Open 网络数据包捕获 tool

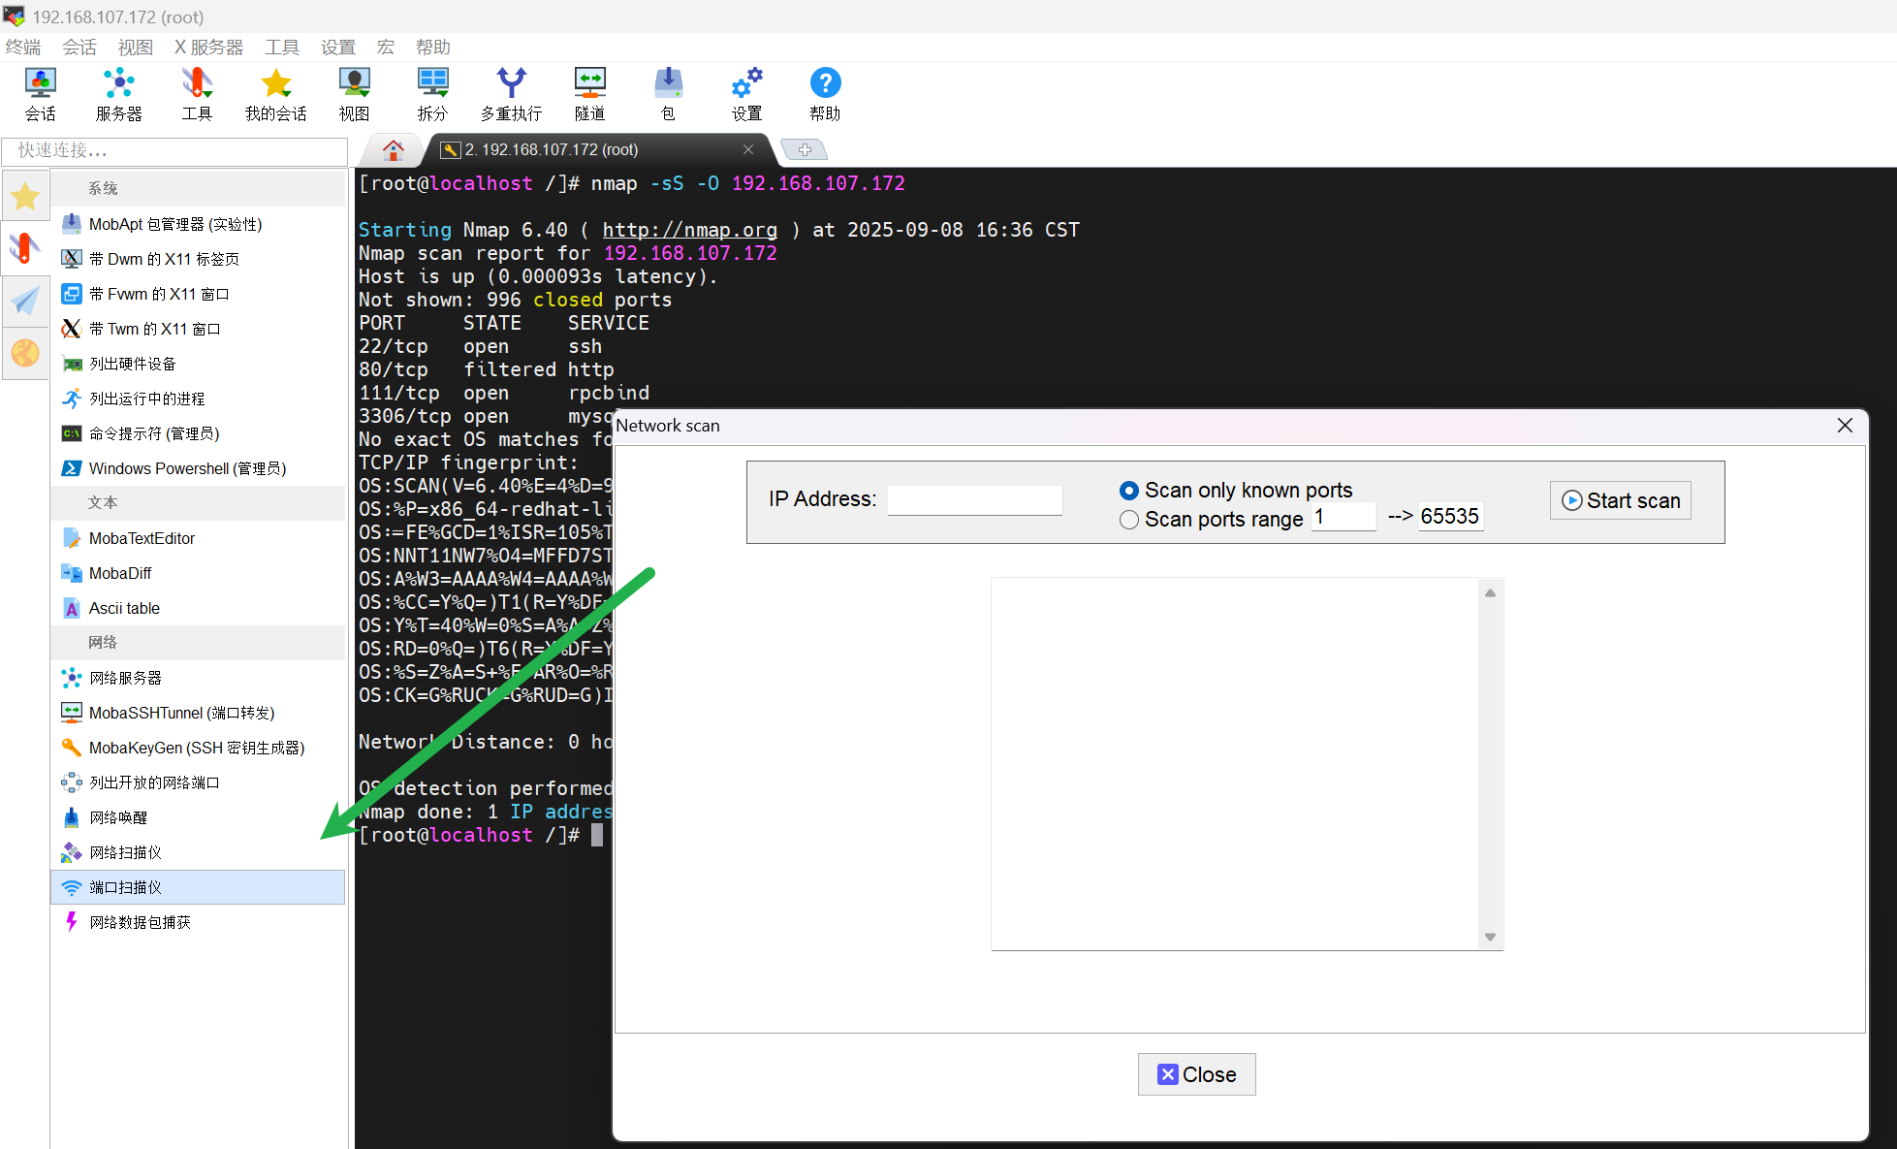click(199, 922)
